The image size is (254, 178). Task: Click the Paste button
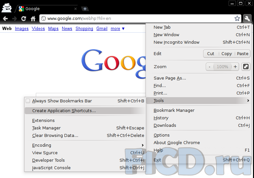coord(242,54)
